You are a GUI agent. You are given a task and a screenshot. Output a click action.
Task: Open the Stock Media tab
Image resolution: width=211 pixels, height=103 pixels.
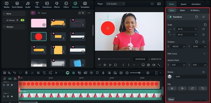(17, 5)
